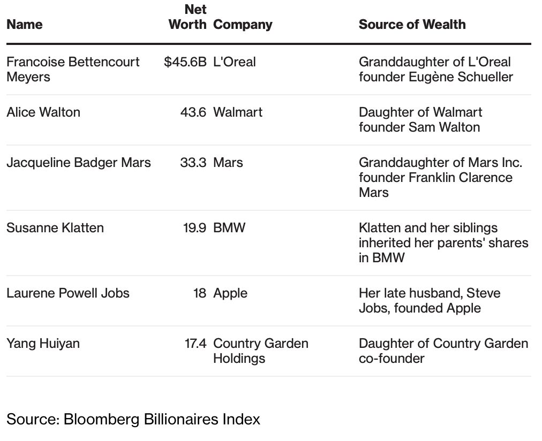
Task: Click Susanne Klatten's name
Action: tap(55, 228)
